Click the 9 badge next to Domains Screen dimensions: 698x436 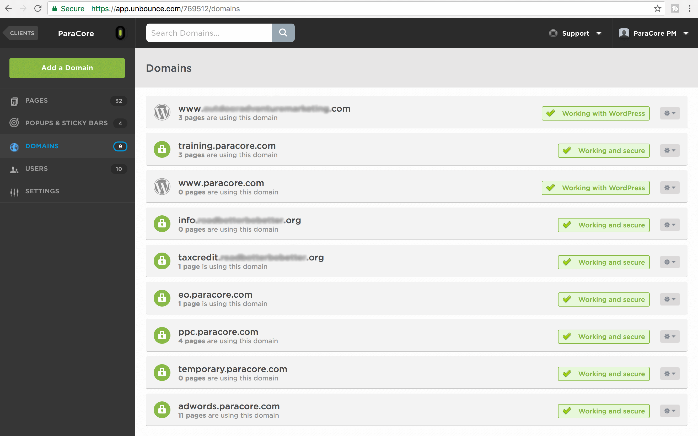pyautogui.click(x=120, y=146)
